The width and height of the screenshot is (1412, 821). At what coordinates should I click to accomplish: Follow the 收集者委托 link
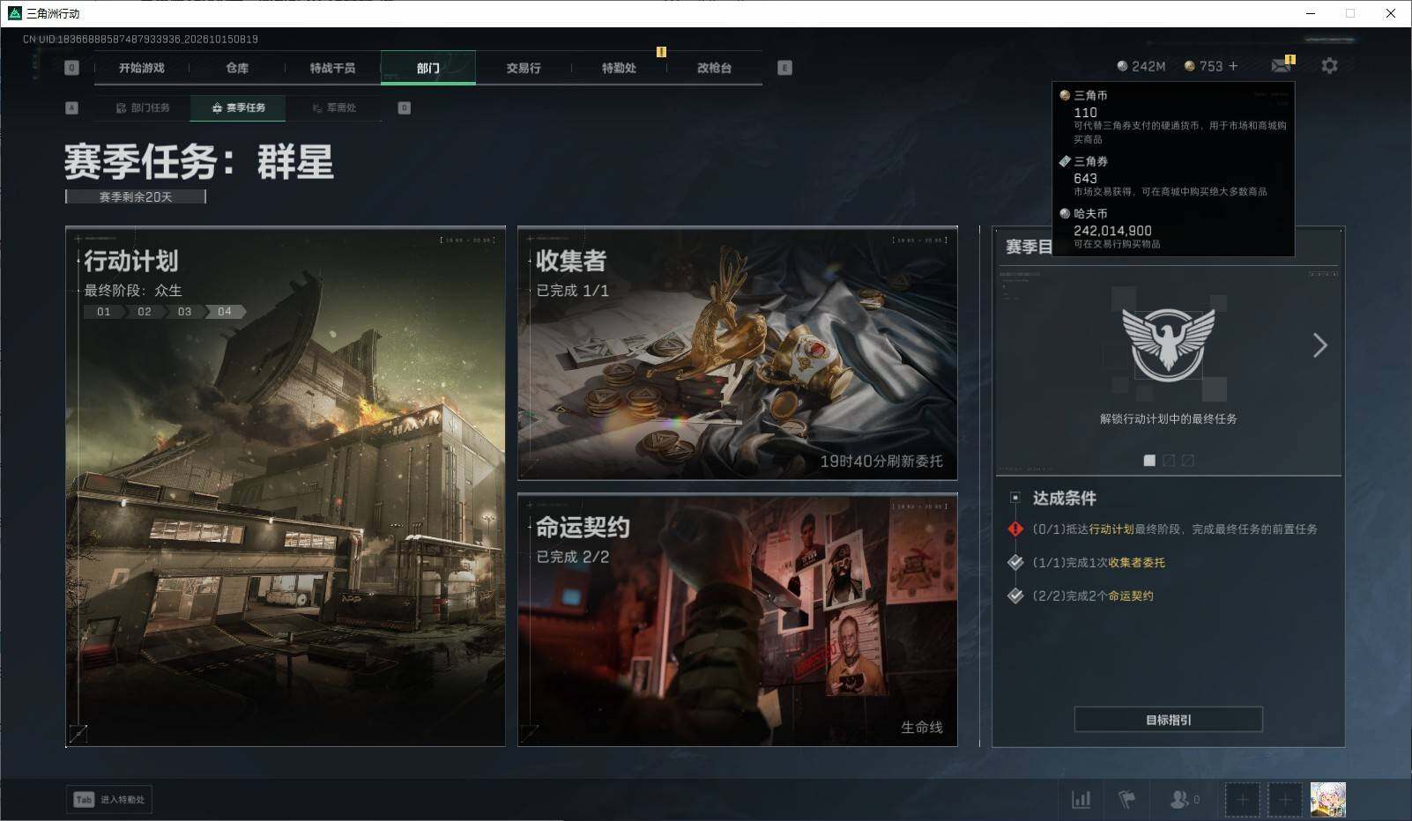click(1136, 563)
